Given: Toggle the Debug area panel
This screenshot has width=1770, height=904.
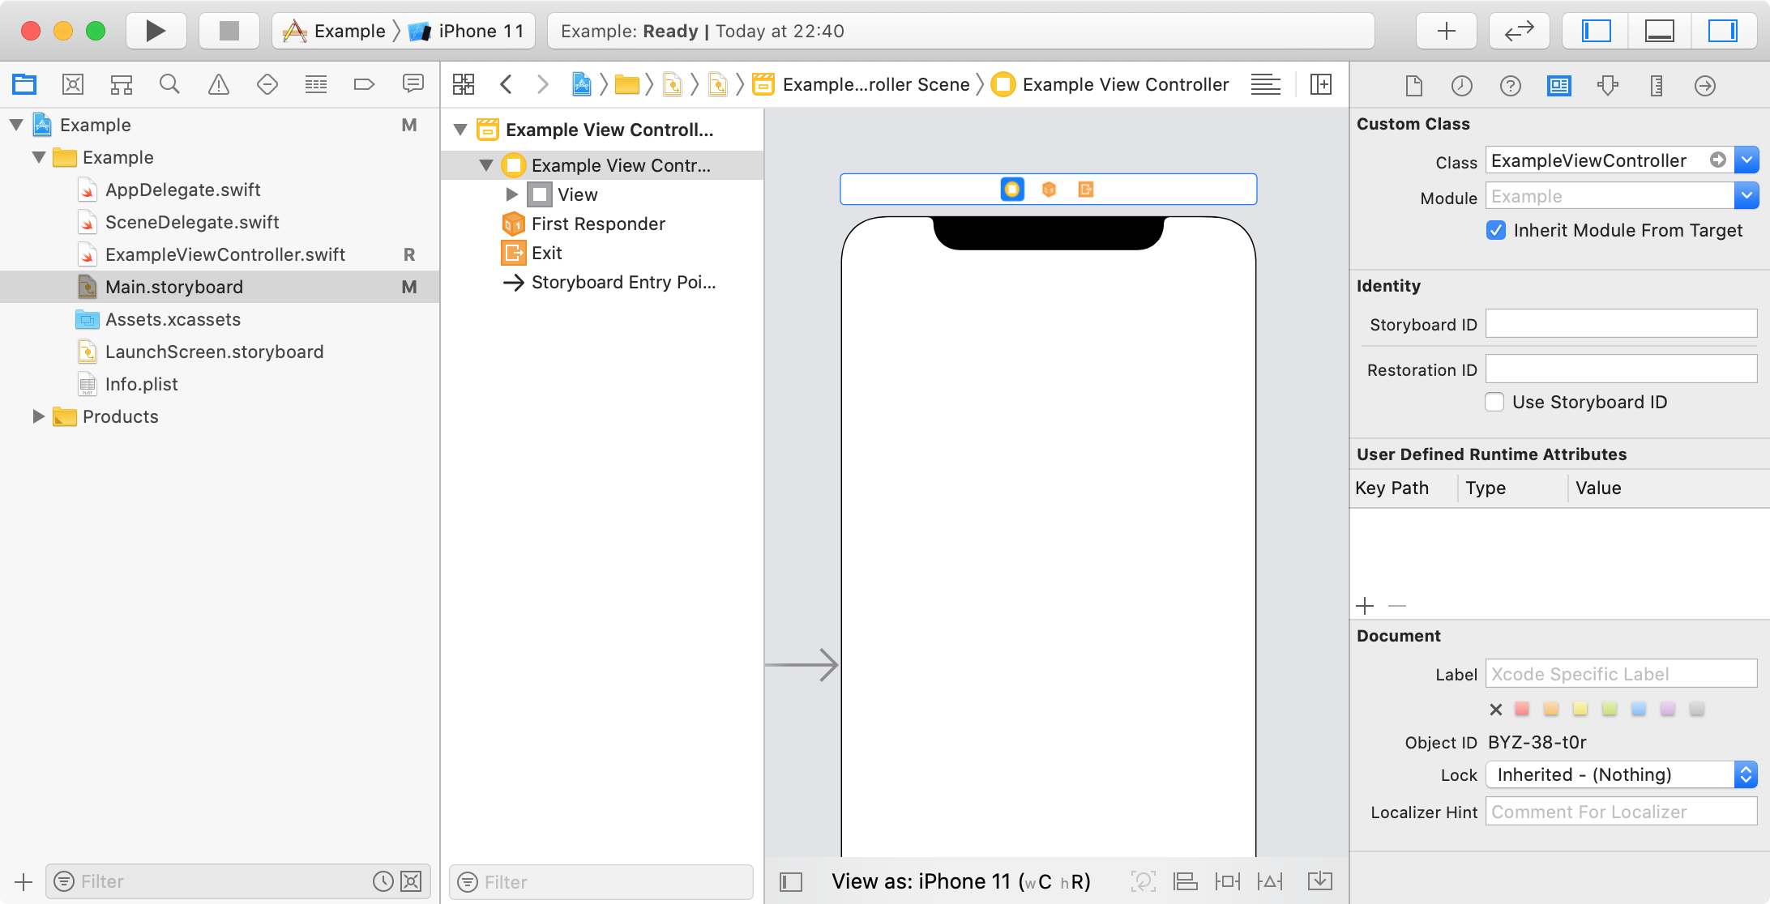Looking at the screenshot, I should click(x=1660, y=31).
